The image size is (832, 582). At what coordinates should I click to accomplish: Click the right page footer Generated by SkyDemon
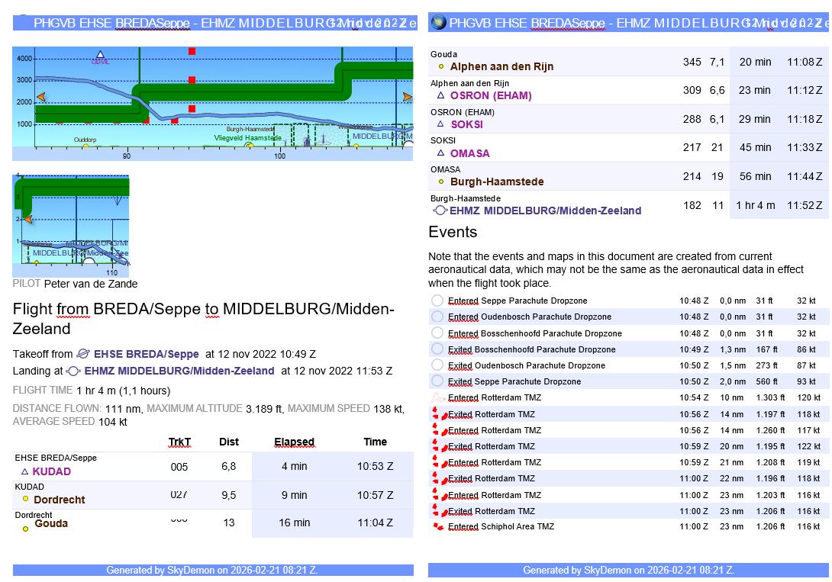[628, 571]
